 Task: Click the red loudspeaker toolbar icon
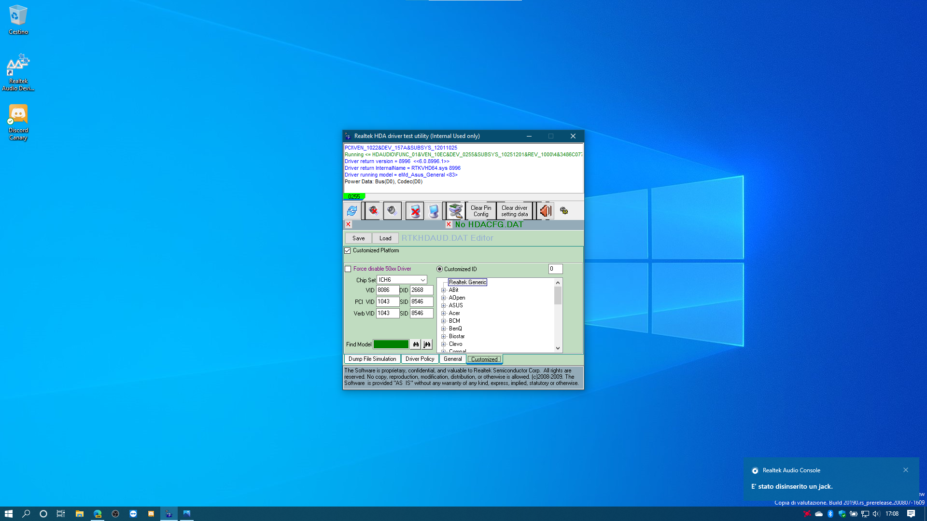click(x=546, y=211)
